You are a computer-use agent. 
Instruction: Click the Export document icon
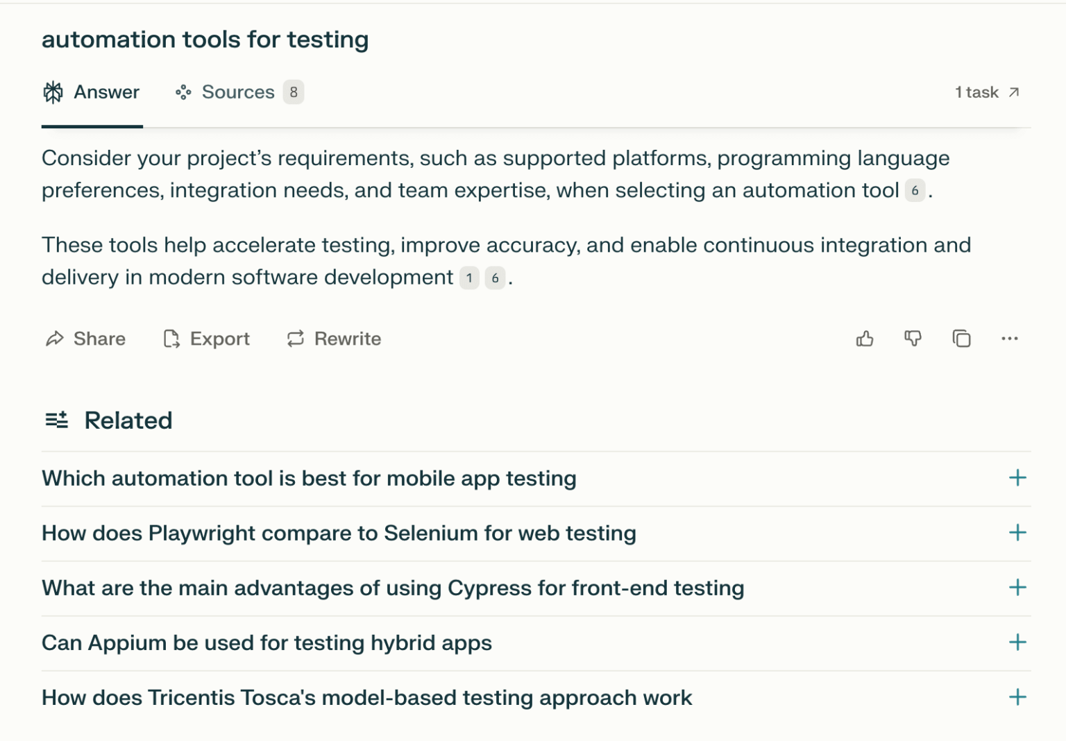[x=171, y=339]
